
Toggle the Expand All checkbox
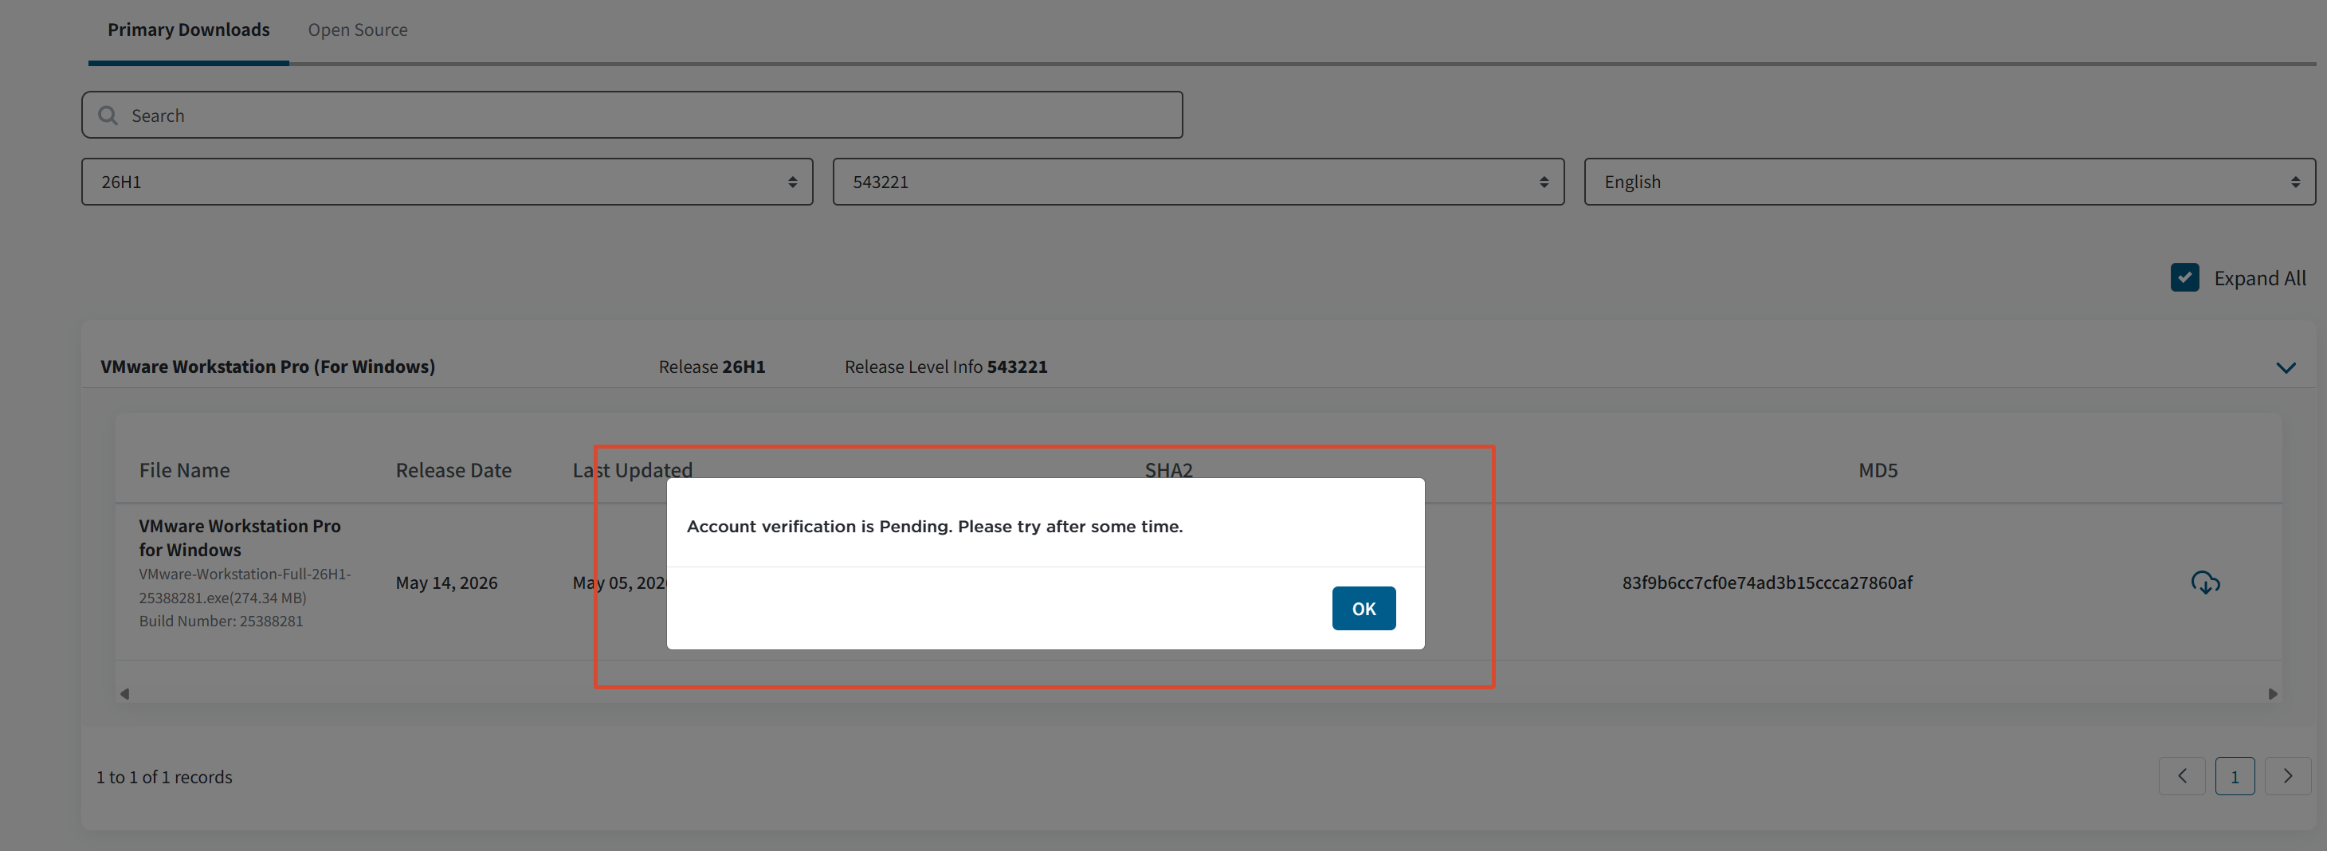[x=2184, y=277]
